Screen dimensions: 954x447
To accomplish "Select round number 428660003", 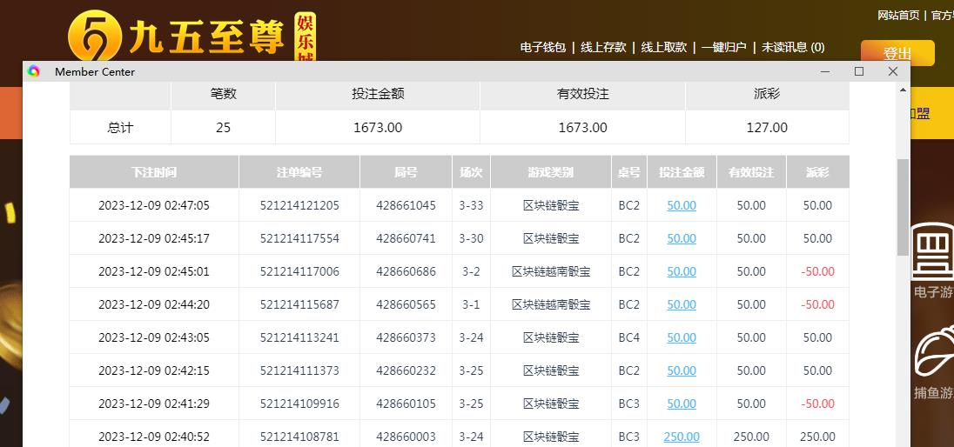I will [x=406, y=437].
